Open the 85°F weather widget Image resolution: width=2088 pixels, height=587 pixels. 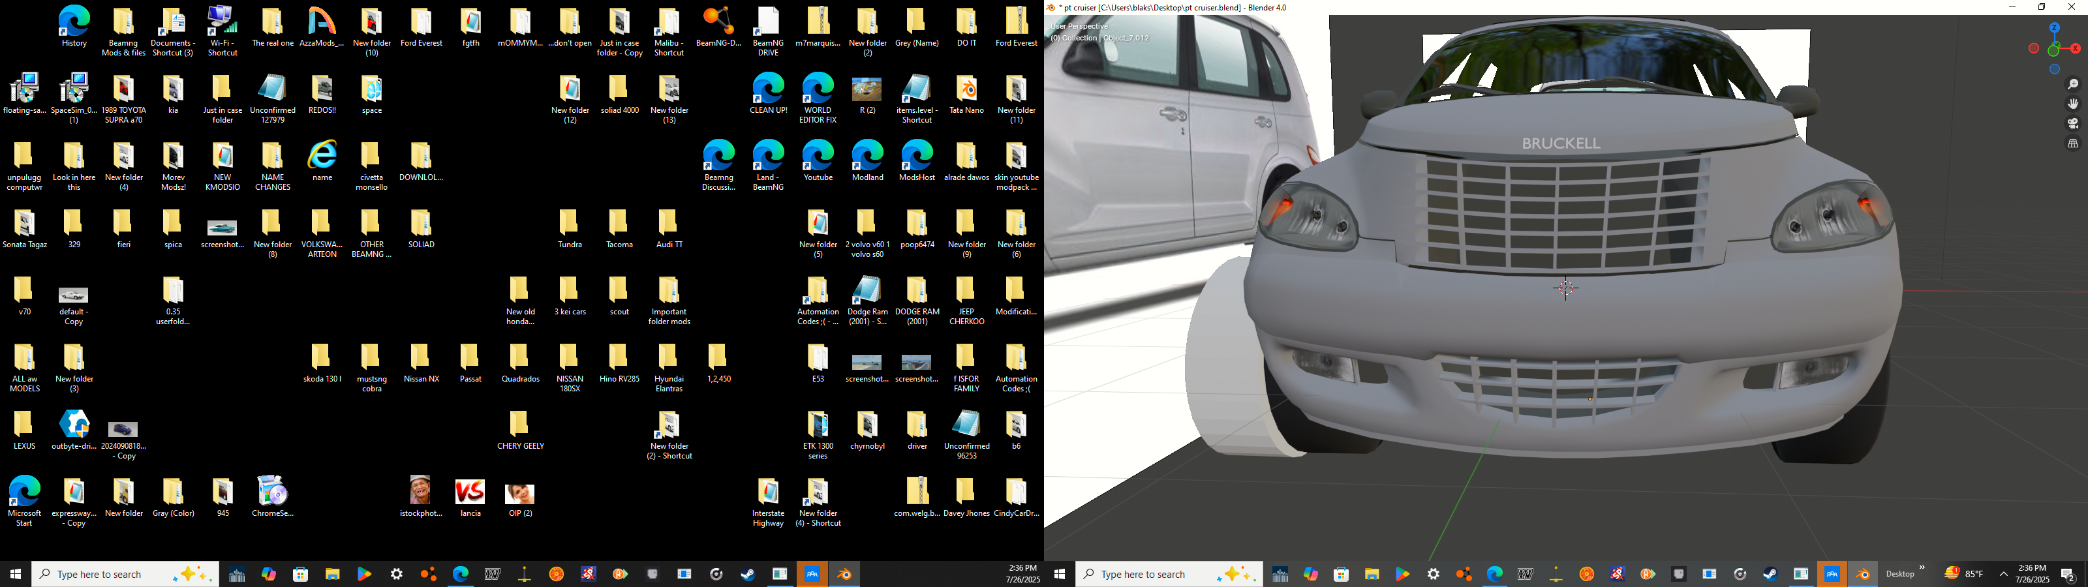pos(1964,574)
